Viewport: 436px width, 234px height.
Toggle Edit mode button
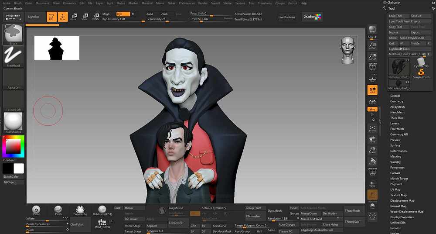[52, 17]
